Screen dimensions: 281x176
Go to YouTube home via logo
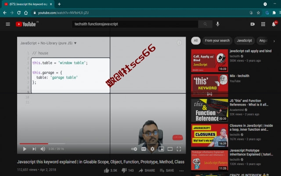click(26, 24)
